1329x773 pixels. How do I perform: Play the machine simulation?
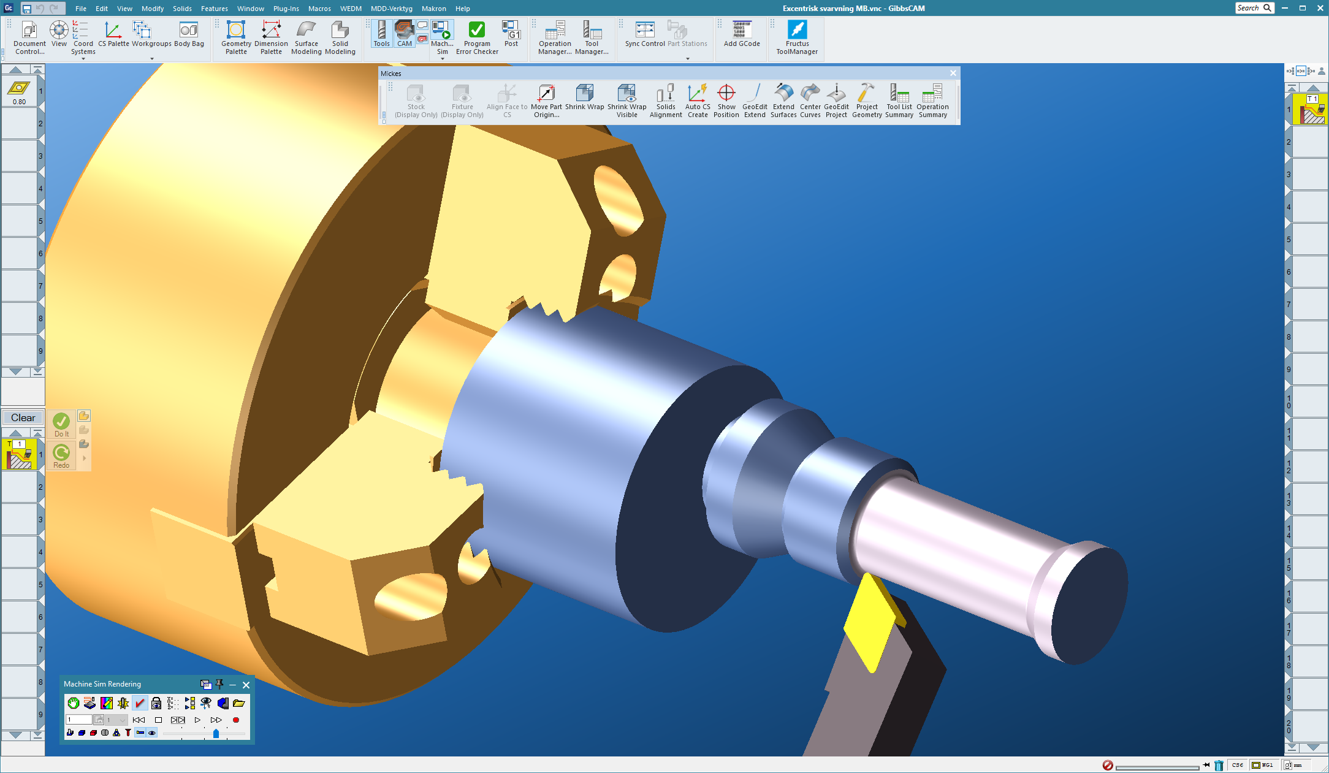(197, 720)
